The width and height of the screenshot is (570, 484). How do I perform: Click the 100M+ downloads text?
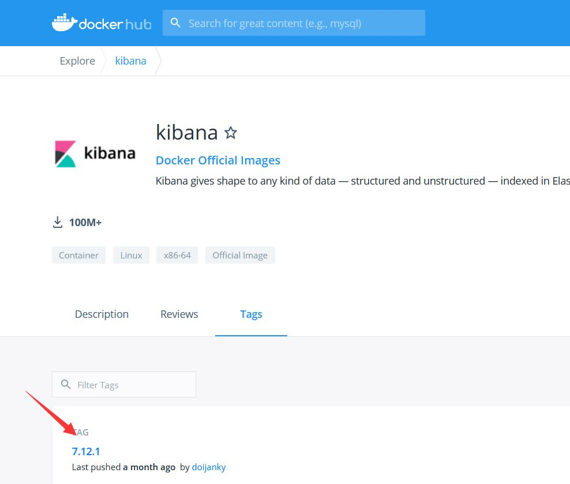(85, 222)
